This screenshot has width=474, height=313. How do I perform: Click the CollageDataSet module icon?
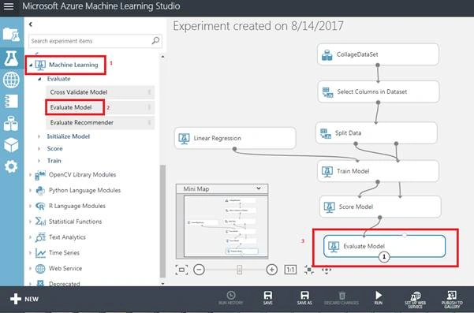327,54
